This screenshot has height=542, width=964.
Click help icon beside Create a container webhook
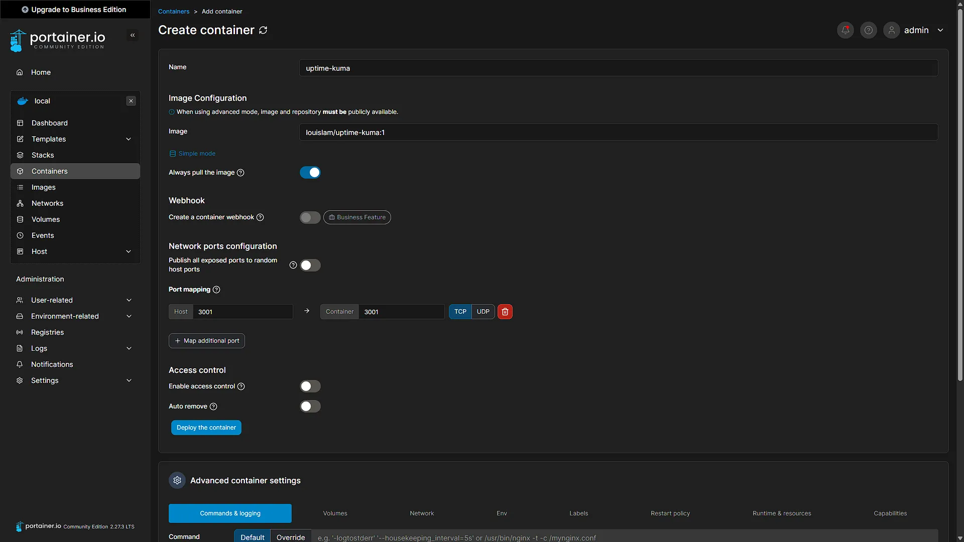point(260,217)
